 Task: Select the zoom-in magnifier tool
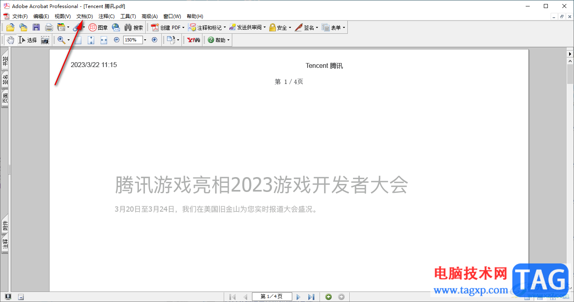[x=61, y=40]
